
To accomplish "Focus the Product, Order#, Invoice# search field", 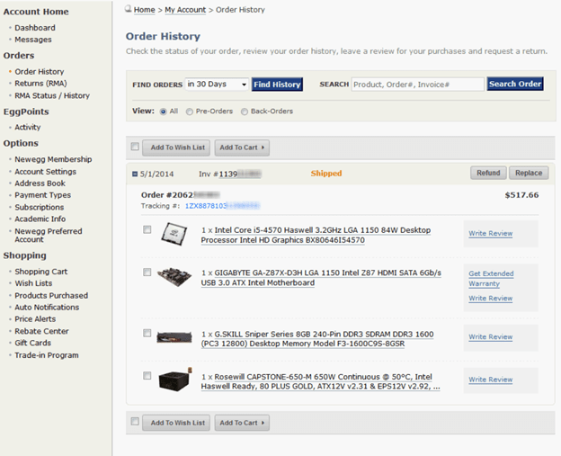I will pos(417,85).
